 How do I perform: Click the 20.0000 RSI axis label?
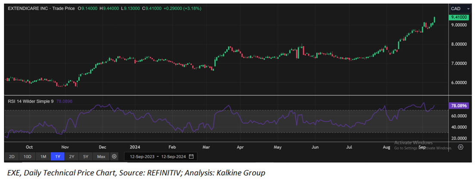458,139
